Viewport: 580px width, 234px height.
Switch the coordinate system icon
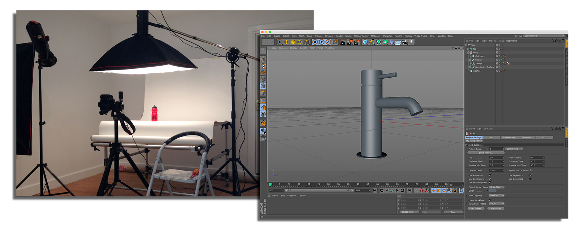click(335, 42)
